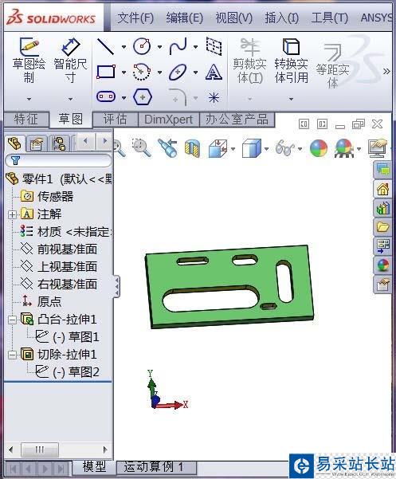The height and width of the screenshot is (479, 396).
Task: Switch to the DimXpert tab
Action: 169,119
